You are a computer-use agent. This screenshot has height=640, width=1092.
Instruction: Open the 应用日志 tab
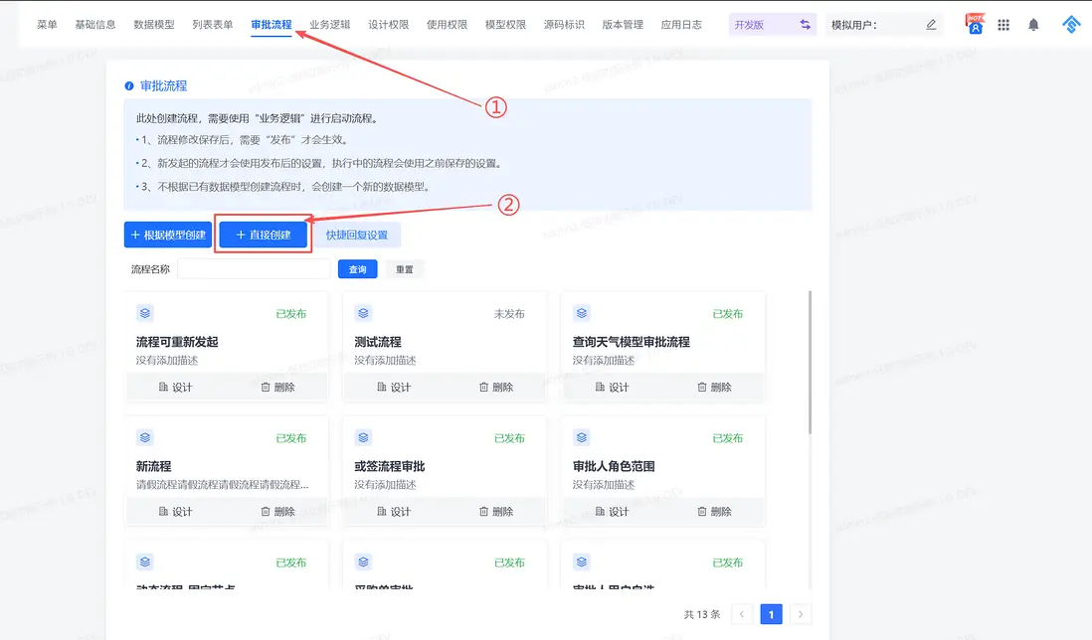click(x=681, y=24)
